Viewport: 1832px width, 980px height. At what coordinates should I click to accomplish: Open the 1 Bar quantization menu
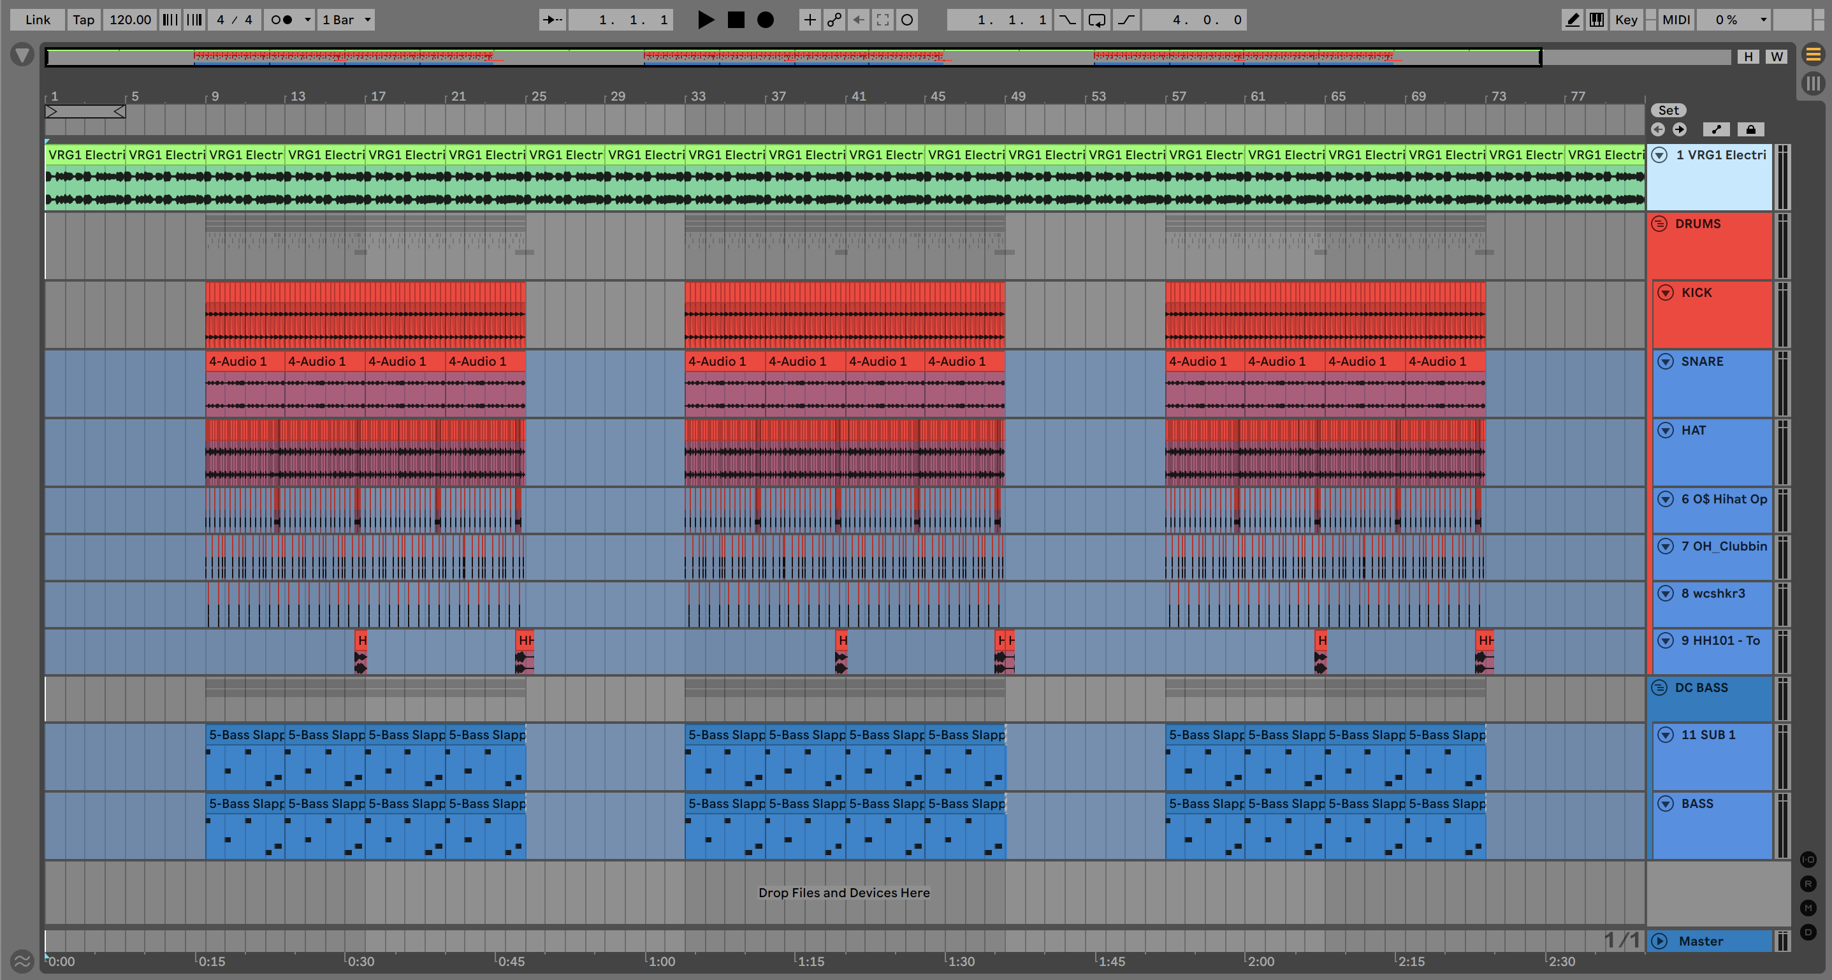click(x=346, y=20)
